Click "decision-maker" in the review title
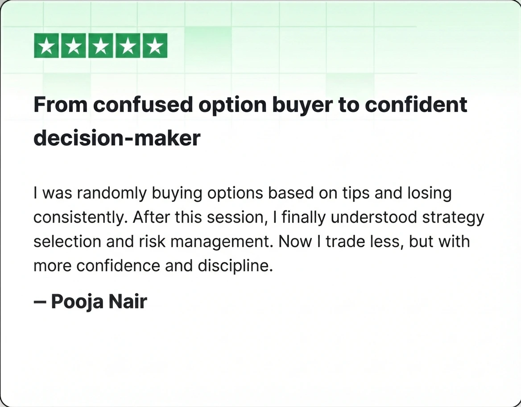This screenshot has width=521, height=407. [x=117, y=138]
